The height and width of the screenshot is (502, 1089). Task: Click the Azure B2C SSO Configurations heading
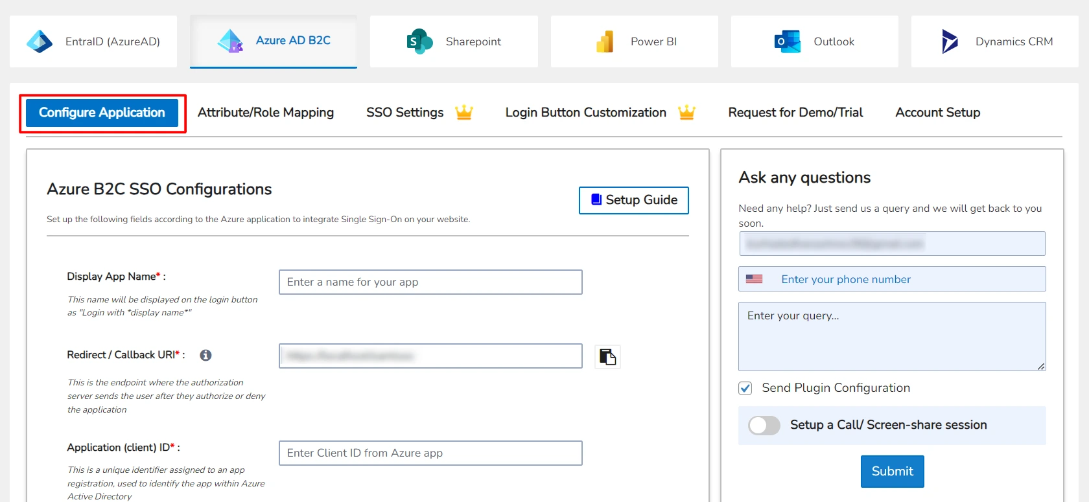tap(159, 189)
